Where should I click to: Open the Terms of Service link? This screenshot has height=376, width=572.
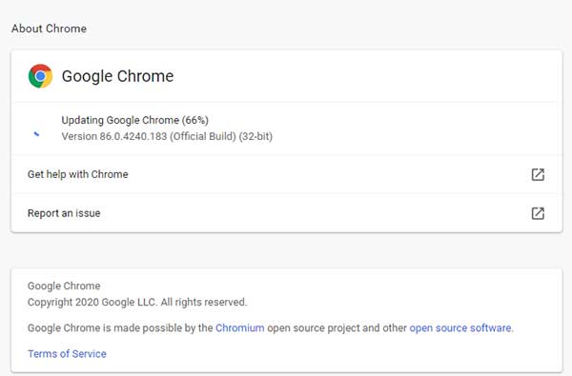click(x=67, y=354)
